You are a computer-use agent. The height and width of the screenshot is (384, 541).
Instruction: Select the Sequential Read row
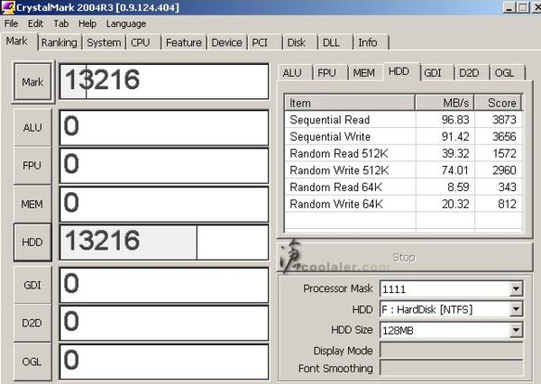click(x=403, y=120)
